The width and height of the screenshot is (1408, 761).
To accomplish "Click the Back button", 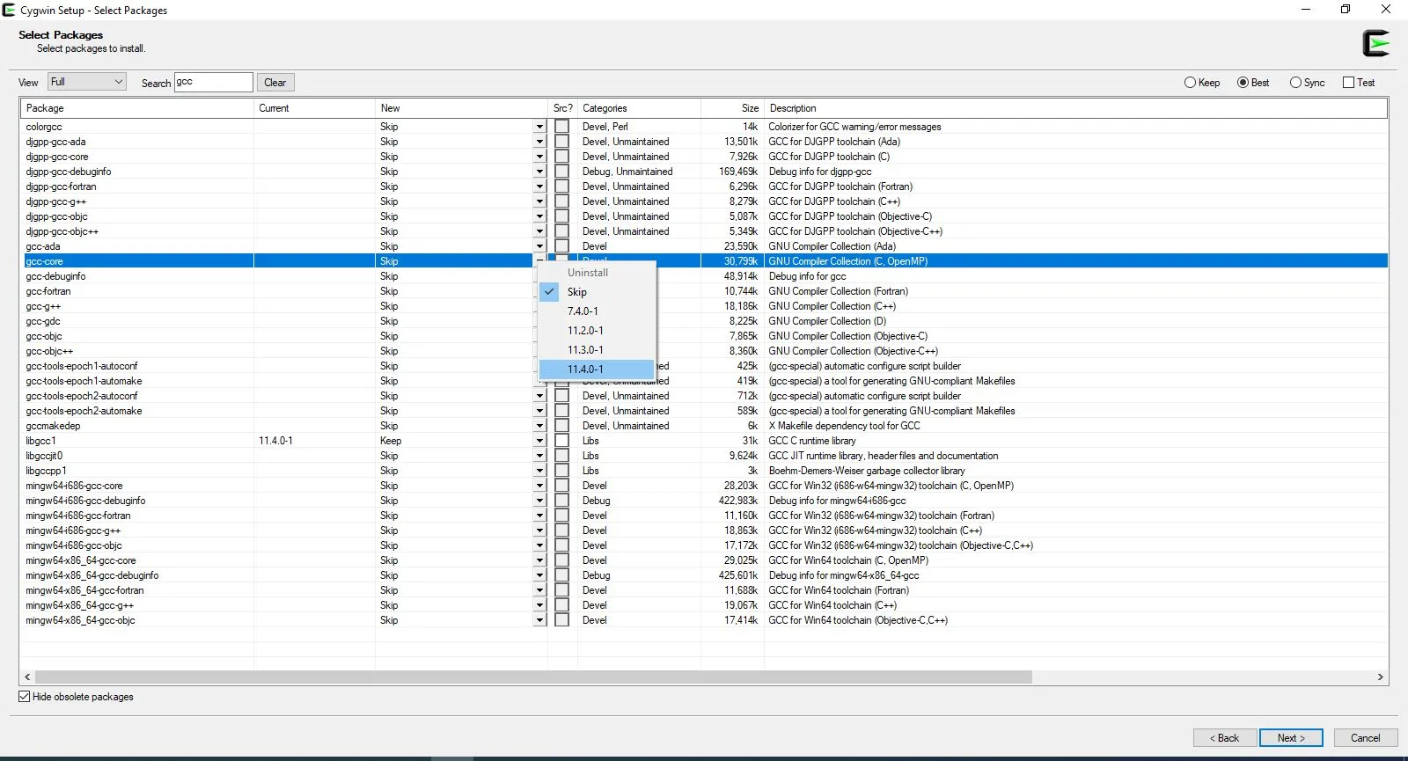I will pyautogui.click(x=1224, y=738).
